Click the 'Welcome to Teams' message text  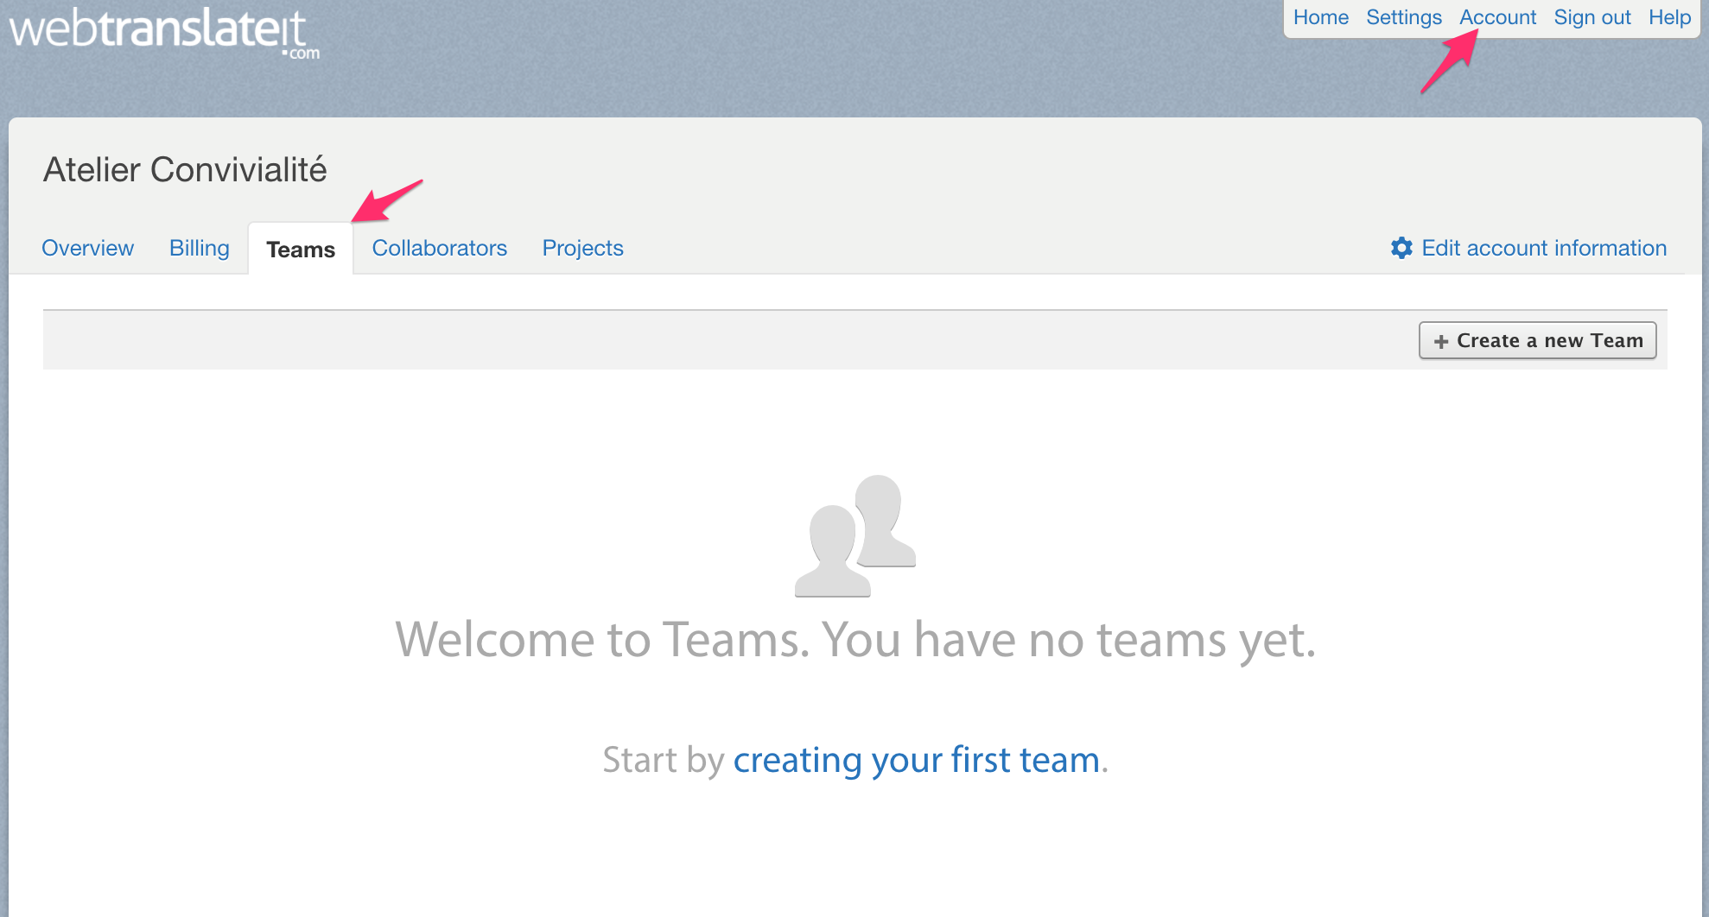[x=854, y=640]
